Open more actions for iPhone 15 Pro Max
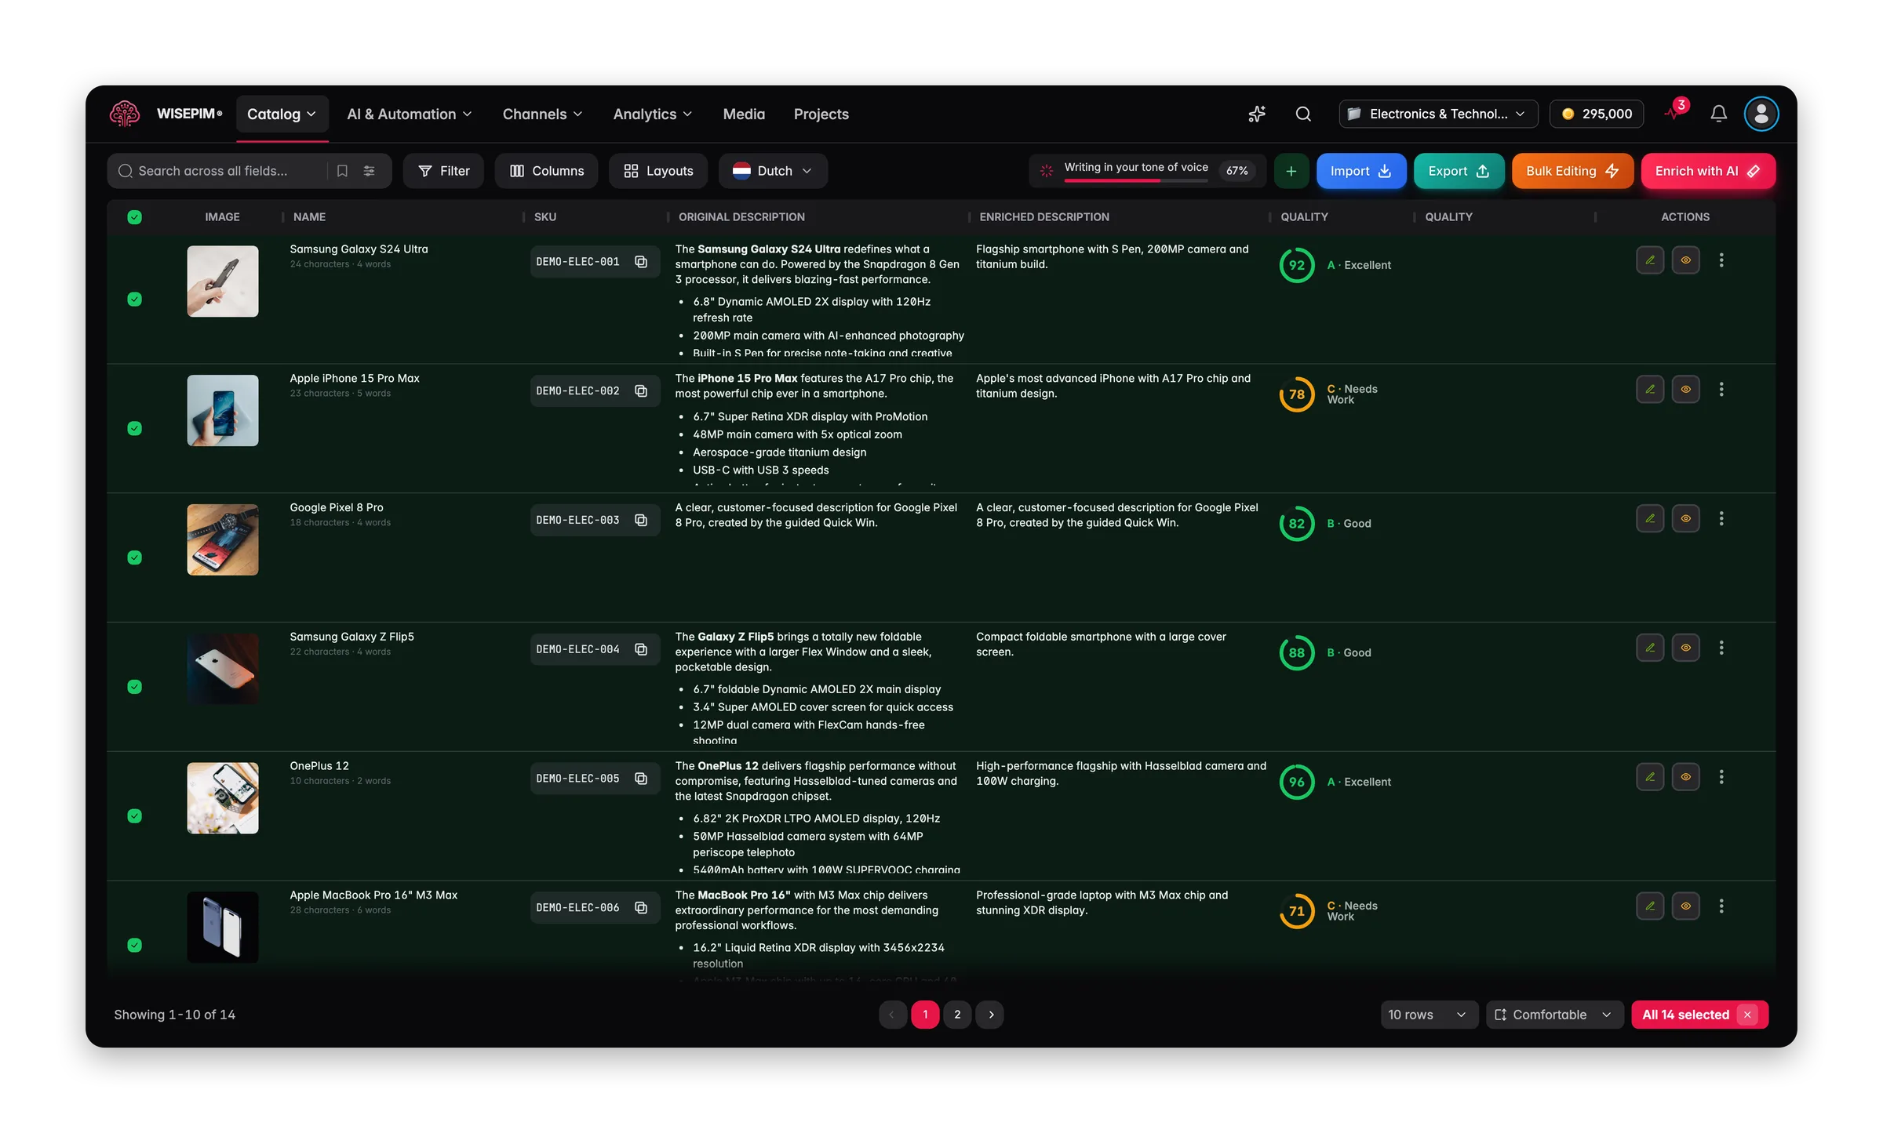Viewport: 1883px width, 1133px height. (x=1721, y=390)
